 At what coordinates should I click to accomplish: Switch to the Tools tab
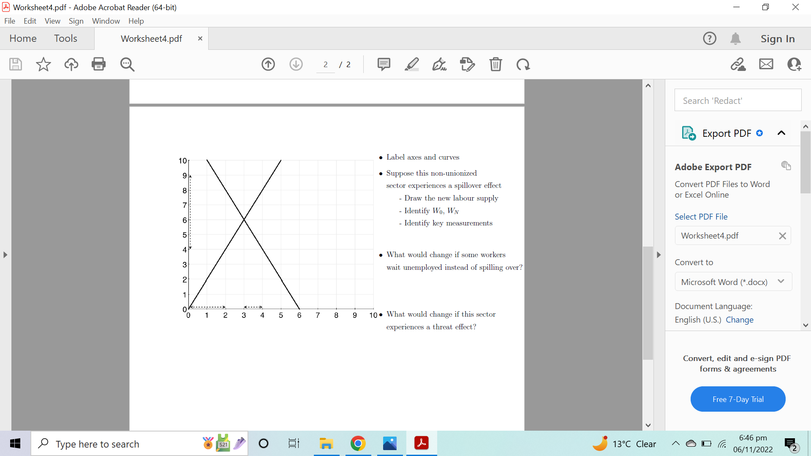pos(65,38)
